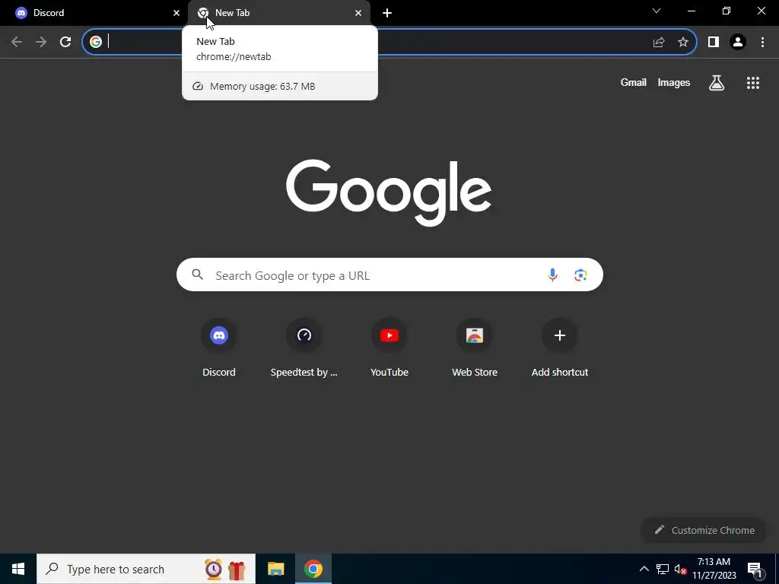Viewport: 779px width, 584px height.
Task: Reload the current page
Action: click(x=65, y=42)
